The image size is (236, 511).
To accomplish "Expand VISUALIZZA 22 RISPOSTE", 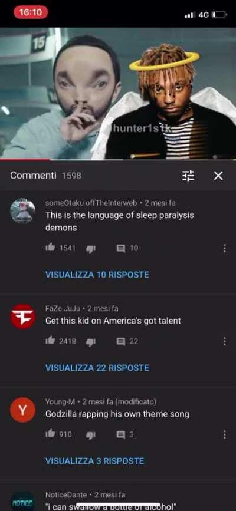I will 97,368.
